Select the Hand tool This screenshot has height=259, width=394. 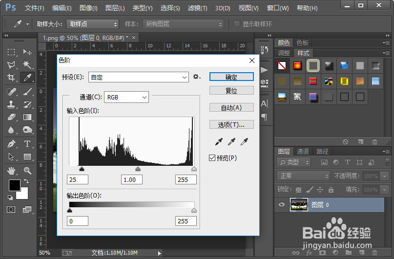coord(11,171)
